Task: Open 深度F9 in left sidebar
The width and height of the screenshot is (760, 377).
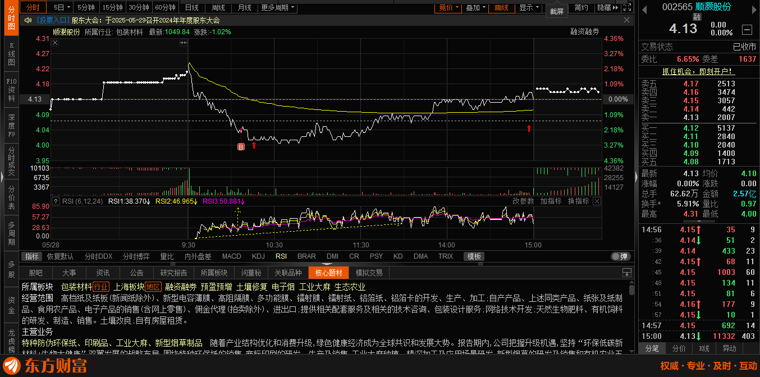Action: click(11, 126)
